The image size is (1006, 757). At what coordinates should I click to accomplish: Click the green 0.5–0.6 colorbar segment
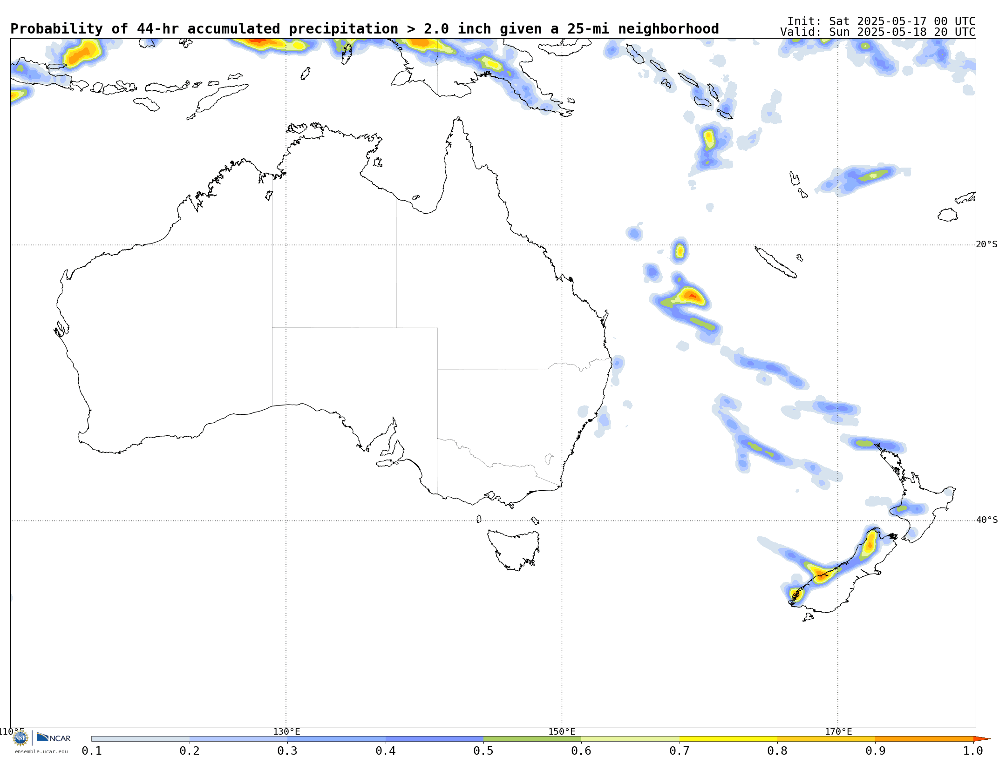(532, 739)
